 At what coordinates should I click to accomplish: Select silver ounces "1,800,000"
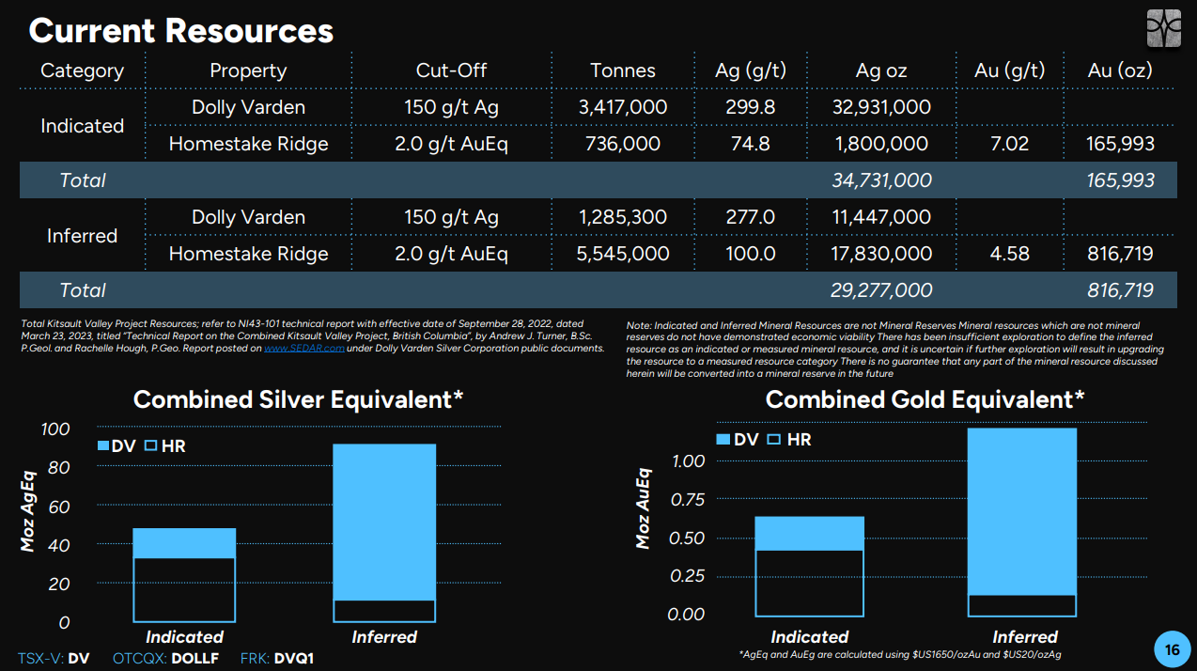pyautogui.click(x=881, y=144)
